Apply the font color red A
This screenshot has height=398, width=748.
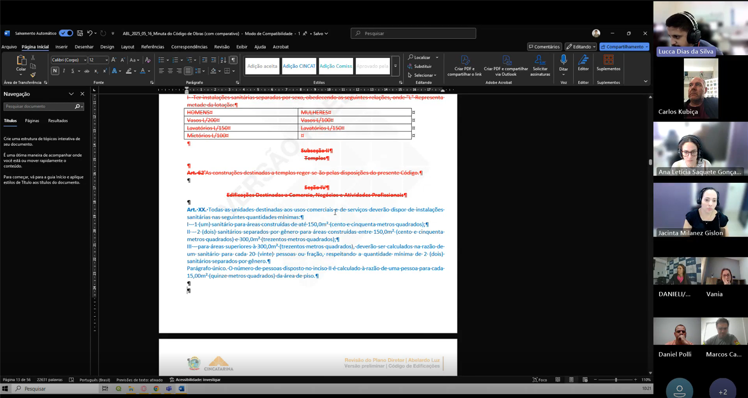143,71
